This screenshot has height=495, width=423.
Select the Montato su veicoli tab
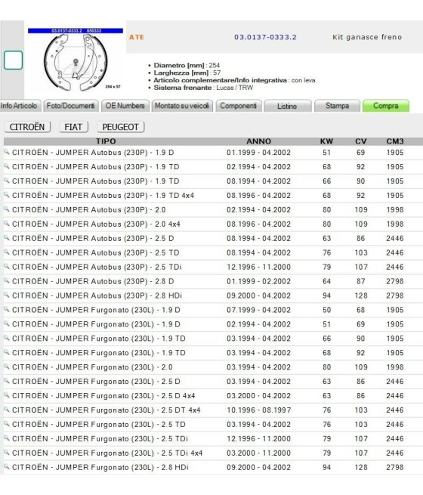pos(182,106)
